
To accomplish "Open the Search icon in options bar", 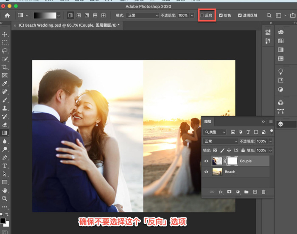I will pyautogui.click(x=269, y=15).
